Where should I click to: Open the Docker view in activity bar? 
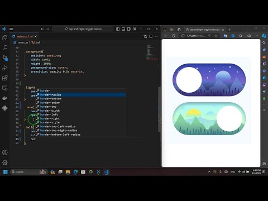pos(5,98)
